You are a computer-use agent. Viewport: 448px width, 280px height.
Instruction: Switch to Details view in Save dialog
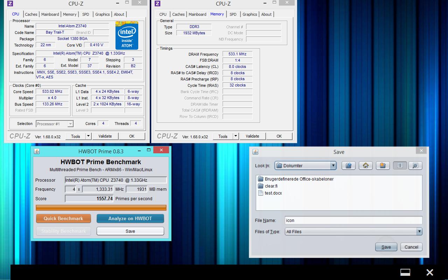coord(415,166)
